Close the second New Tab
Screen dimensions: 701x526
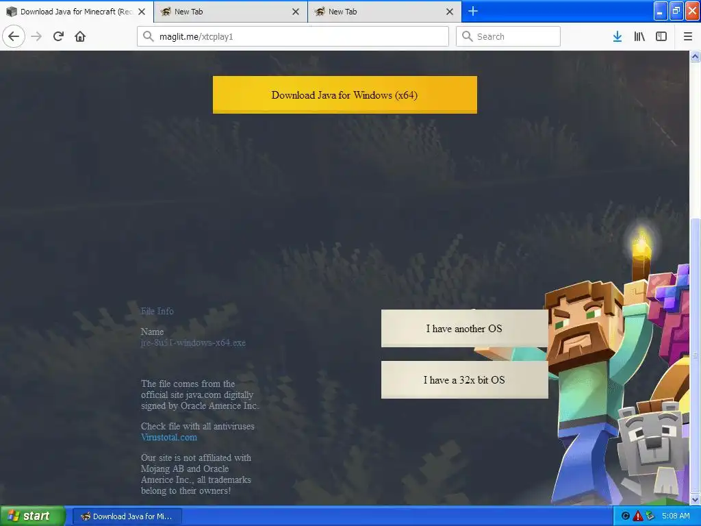[x=296, y=12]
